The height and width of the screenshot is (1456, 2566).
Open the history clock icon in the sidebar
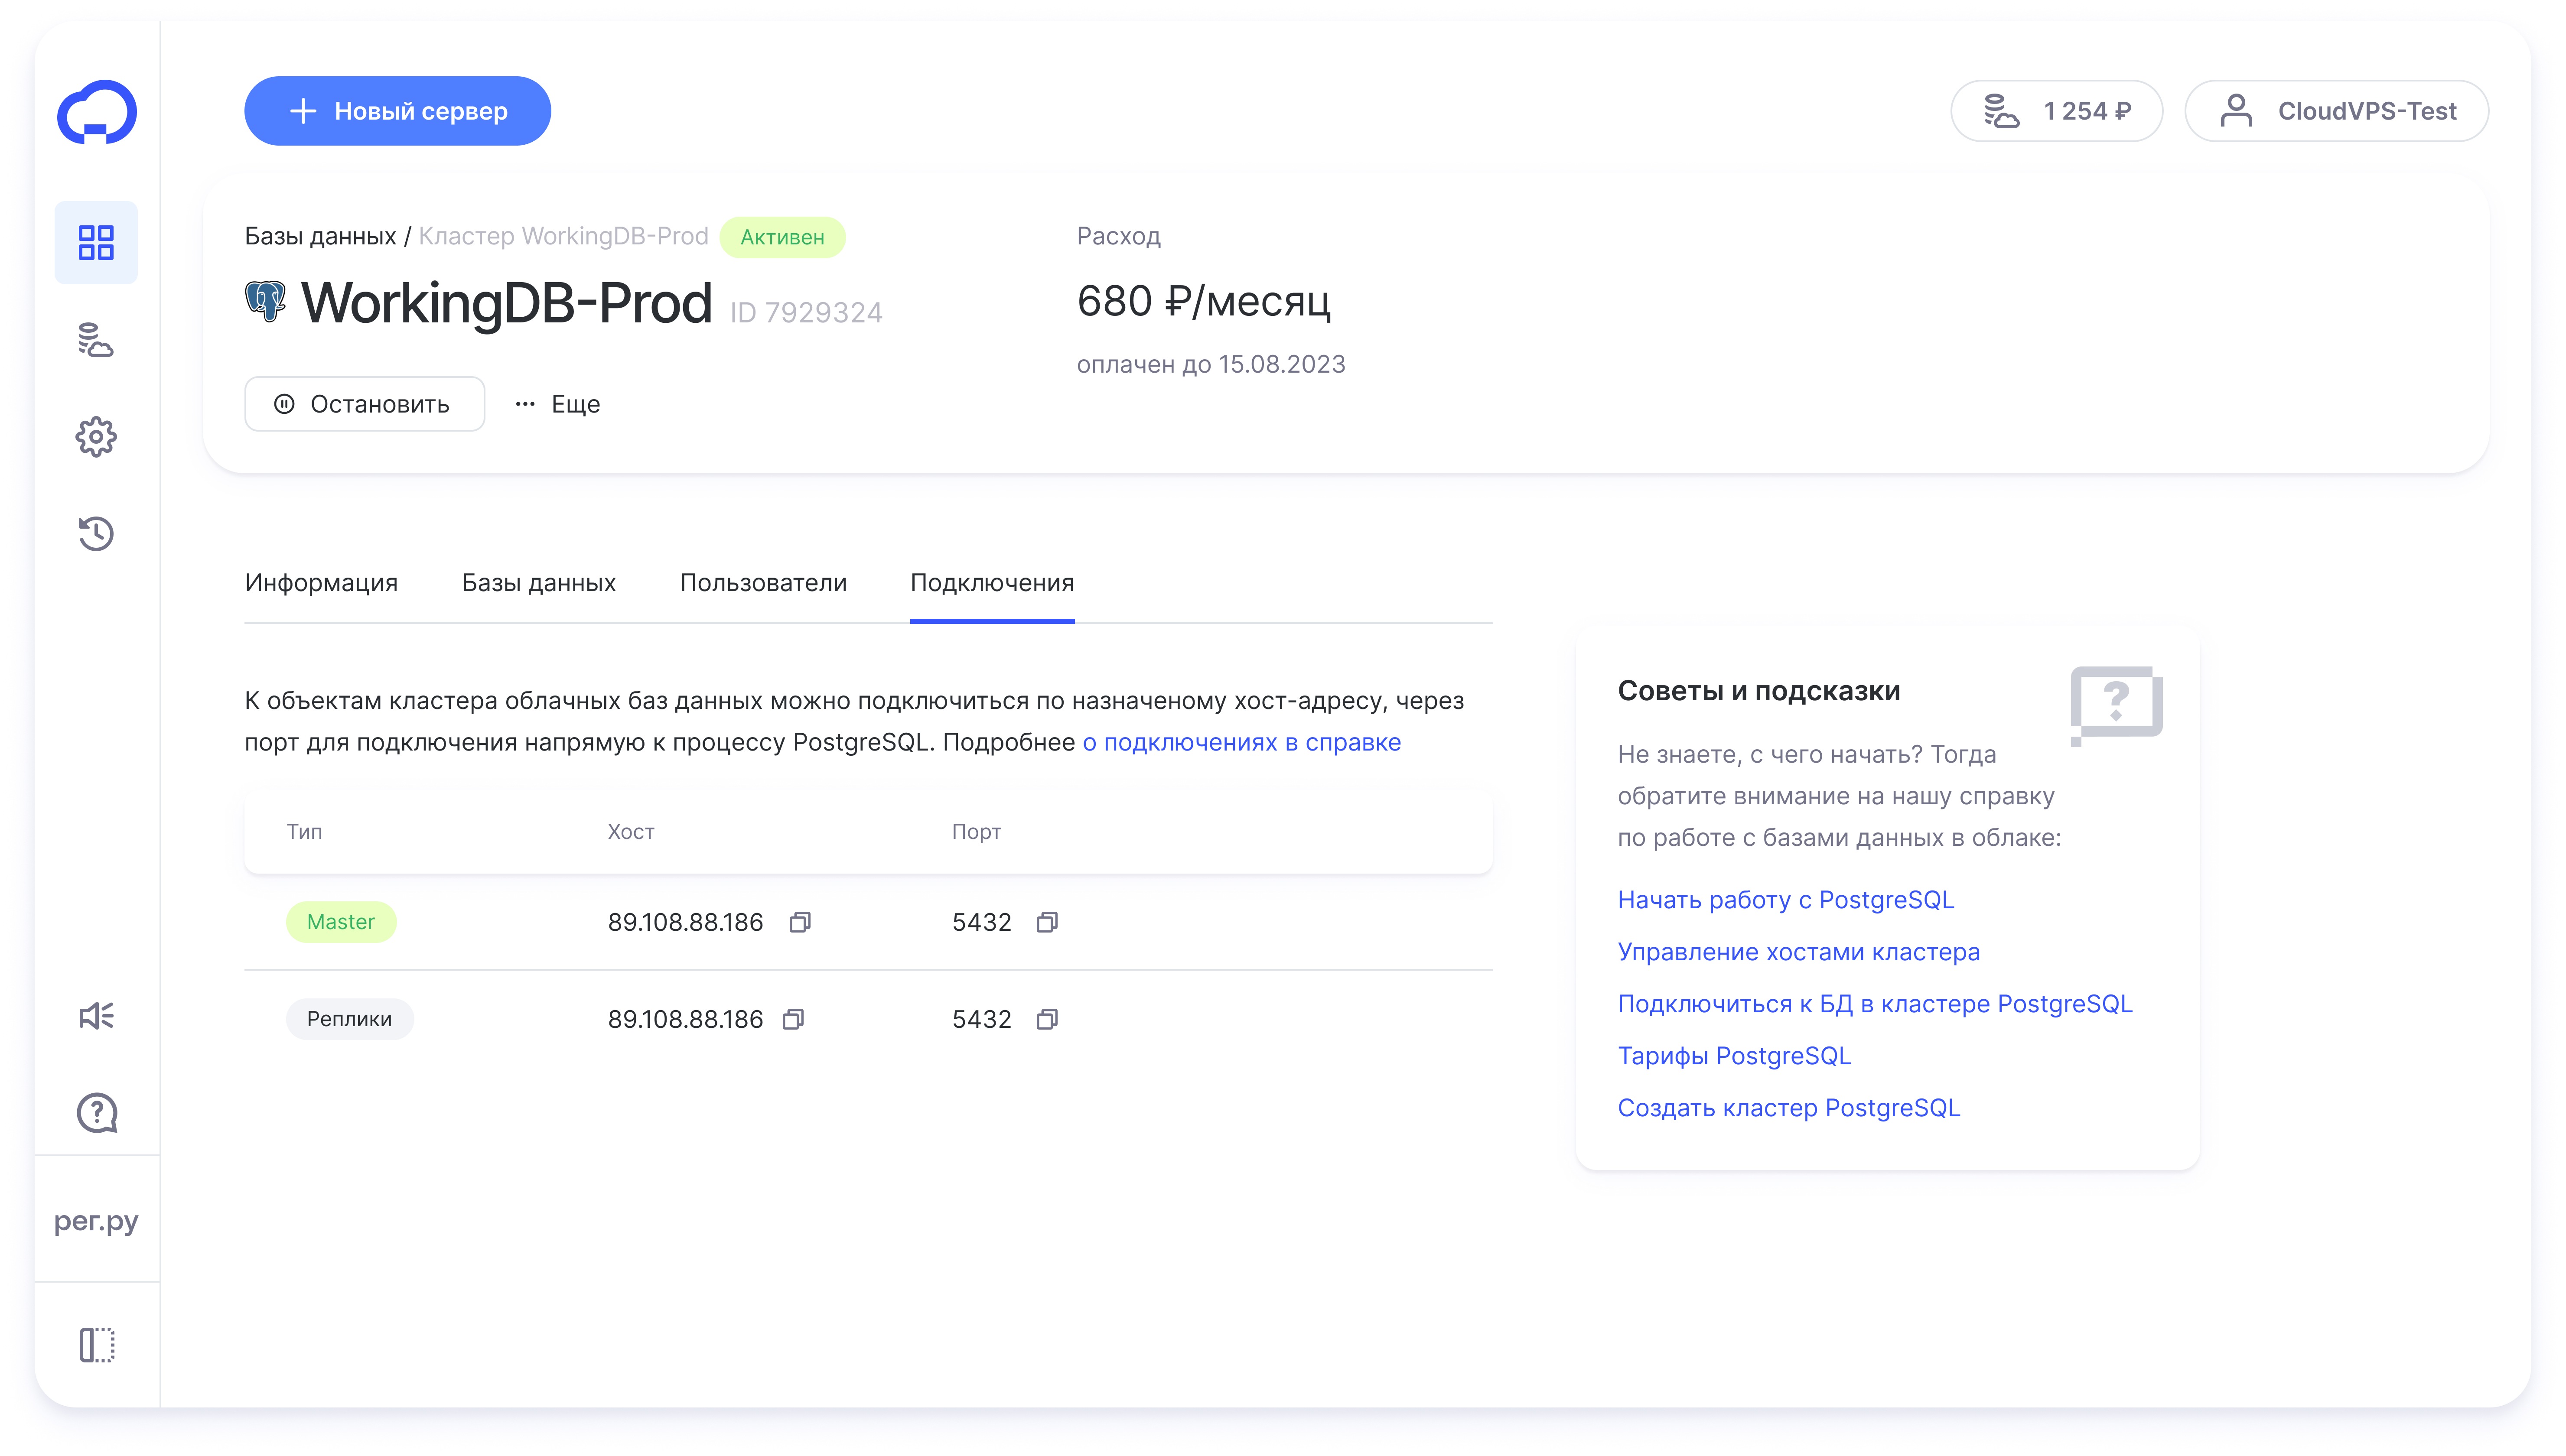[96, 533]
